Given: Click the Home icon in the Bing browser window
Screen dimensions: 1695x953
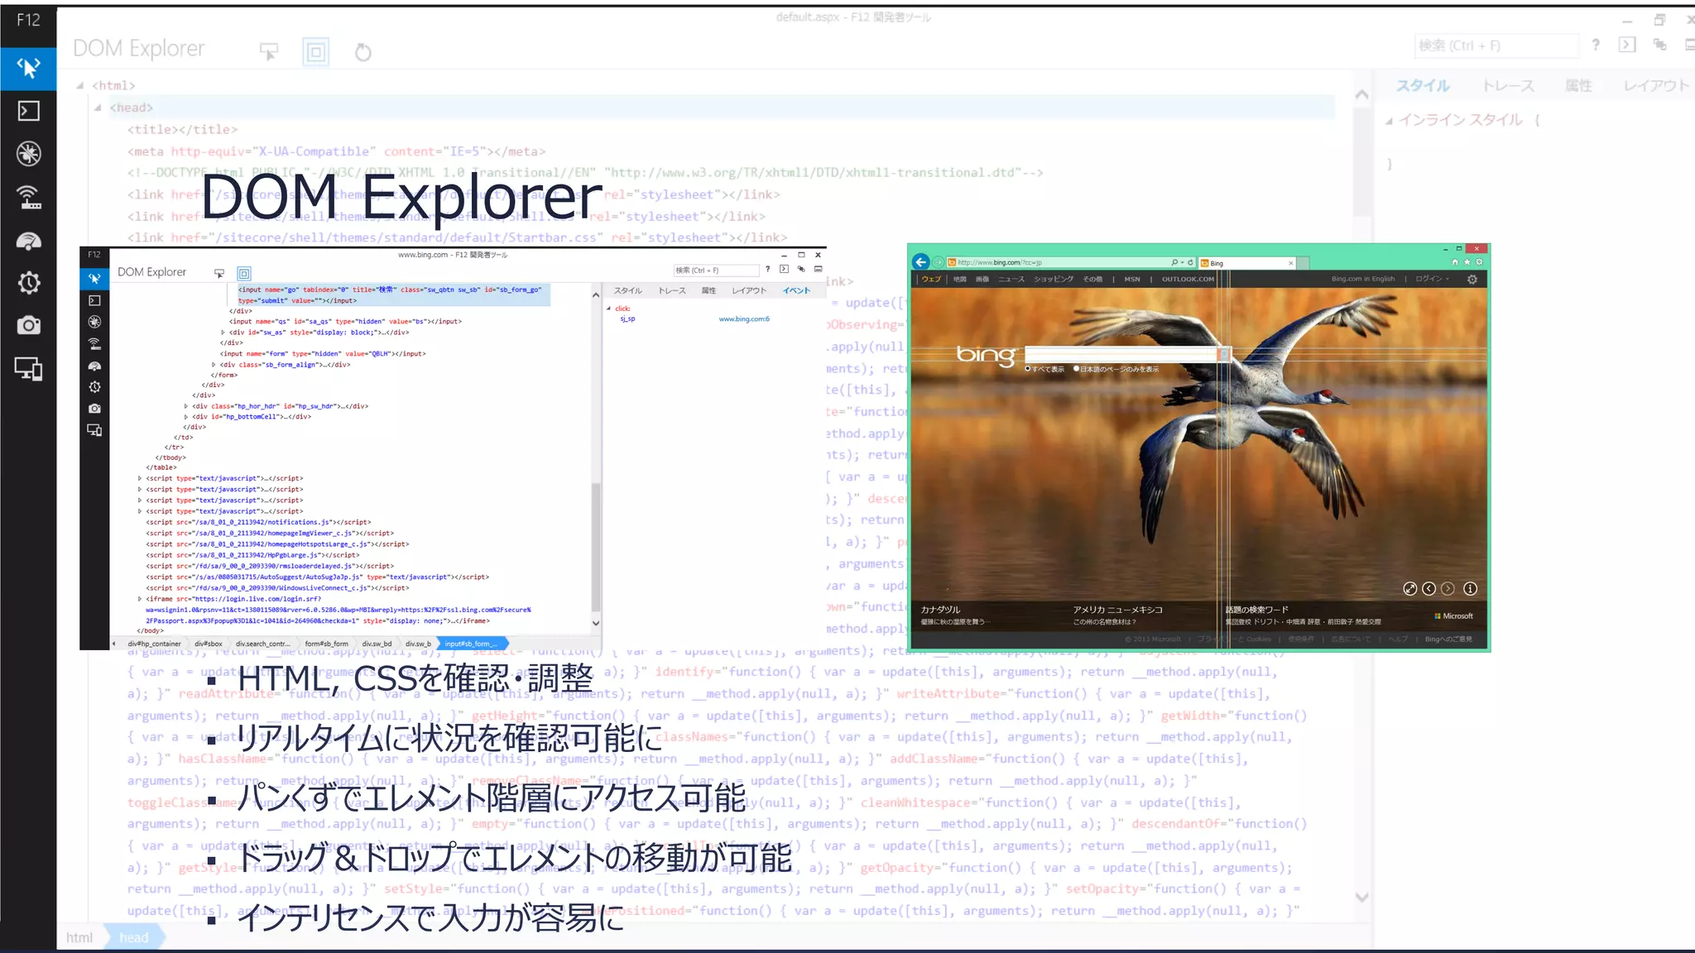Looking at the screenshot, I should [x=1454, y=262].
